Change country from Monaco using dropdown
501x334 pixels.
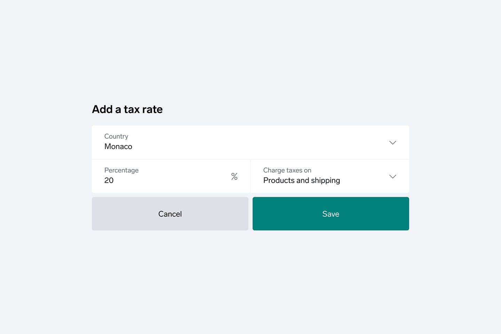pos(250,142)
